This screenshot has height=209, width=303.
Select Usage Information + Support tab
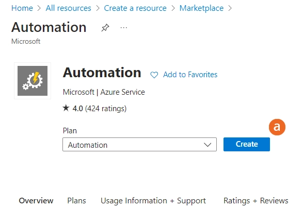coord(153,201)
